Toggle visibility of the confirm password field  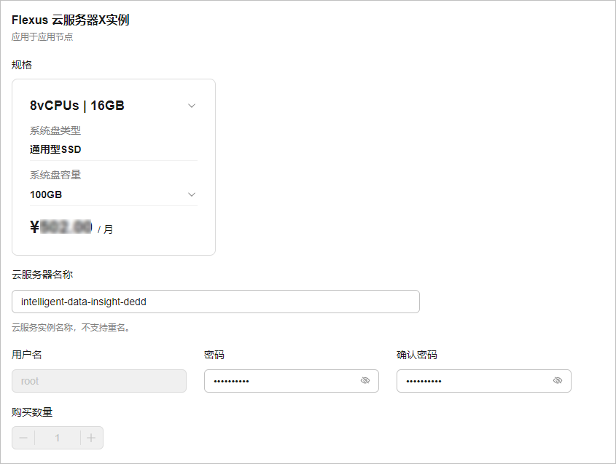pyautogui.click(x=558, y=381)
